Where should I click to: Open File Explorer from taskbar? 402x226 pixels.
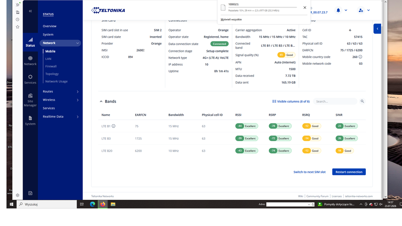113,204
